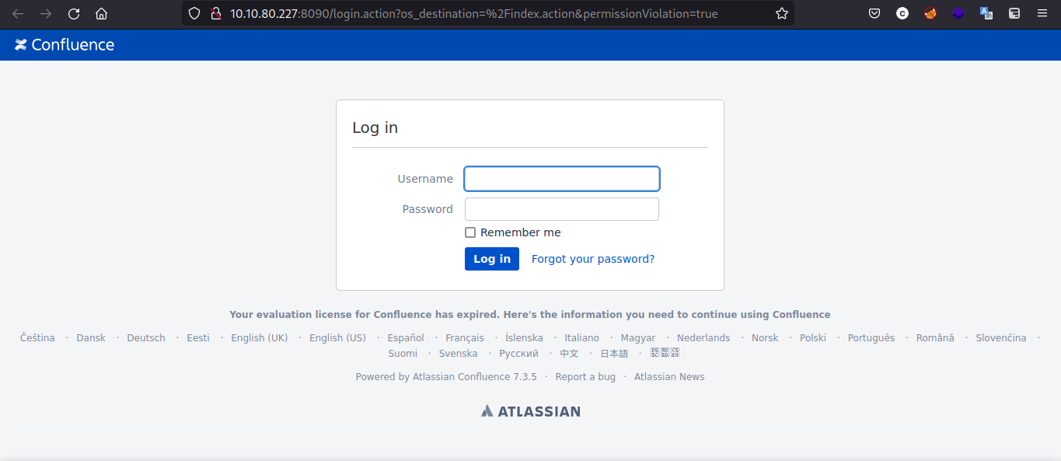Screen dimensions: 1061x461
Task: Open the Report a bug link
Action: [x=585, y=377]
